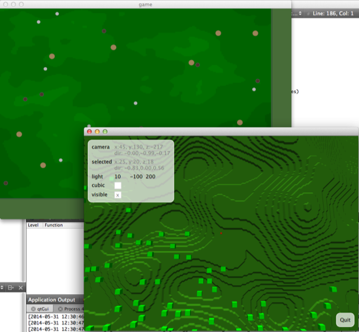The width and height of the screenshot is (359, 332).
Task: Click the split pane icon in Qt Creator
Action: point(10,288)
